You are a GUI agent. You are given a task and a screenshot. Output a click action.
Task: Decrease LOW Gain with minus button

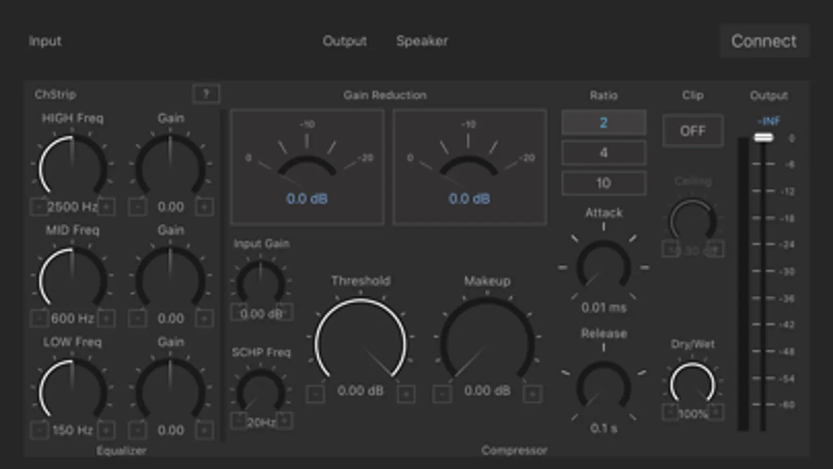click(x=138, y=430)
